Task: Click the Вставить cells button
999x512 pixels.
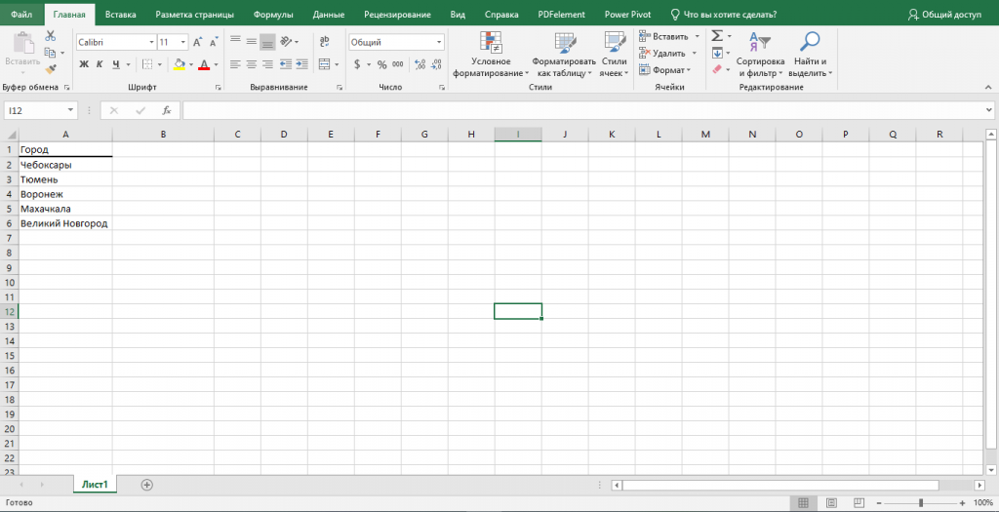Action: click(x=662, y=36)
